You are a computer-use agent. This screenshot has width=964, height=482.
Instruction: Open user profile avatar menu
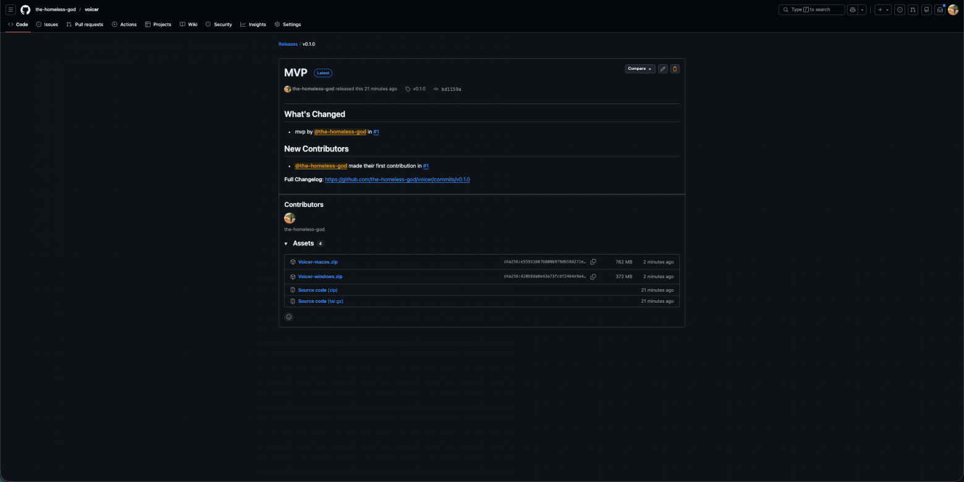click(953, 10)
